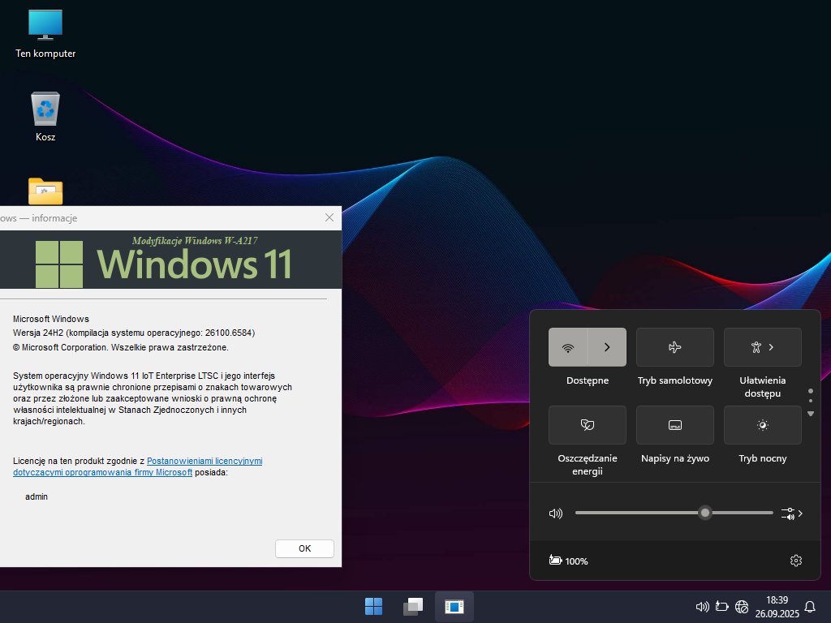The height and width of the screenshot is (623, 831).
Task: Click the volume slider track
Action: click(633, 513)
